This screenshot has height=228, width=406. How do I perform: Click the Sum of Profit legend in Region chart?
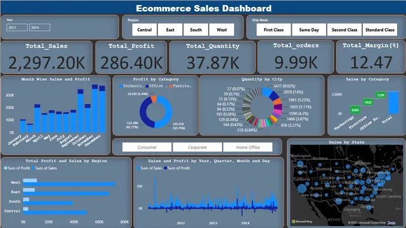tap(17, 168)
